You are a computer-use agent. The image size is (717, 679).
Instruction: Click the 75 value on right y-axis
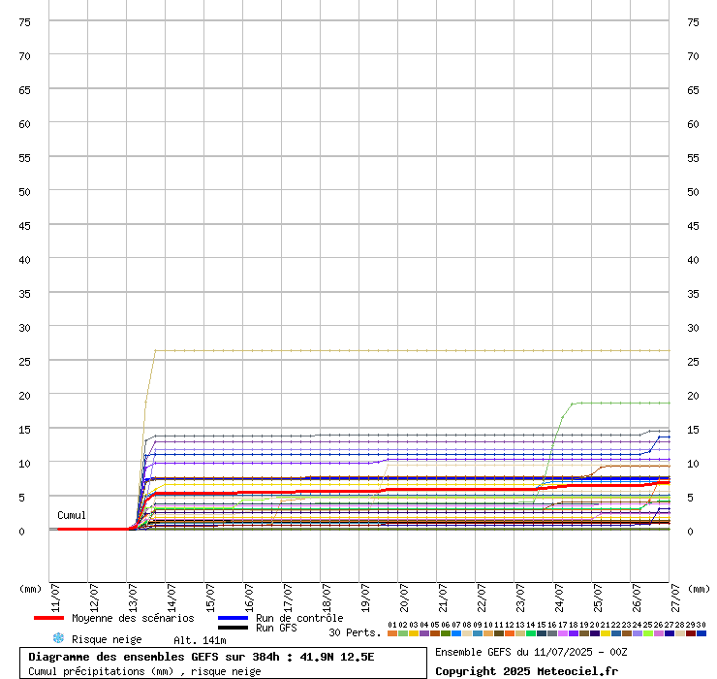(x=693, y=22)
